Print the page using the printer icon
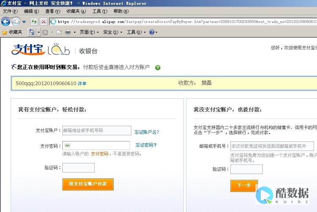Image resolution: width=317 pixels, height=212 pixels. coord(68,32)
